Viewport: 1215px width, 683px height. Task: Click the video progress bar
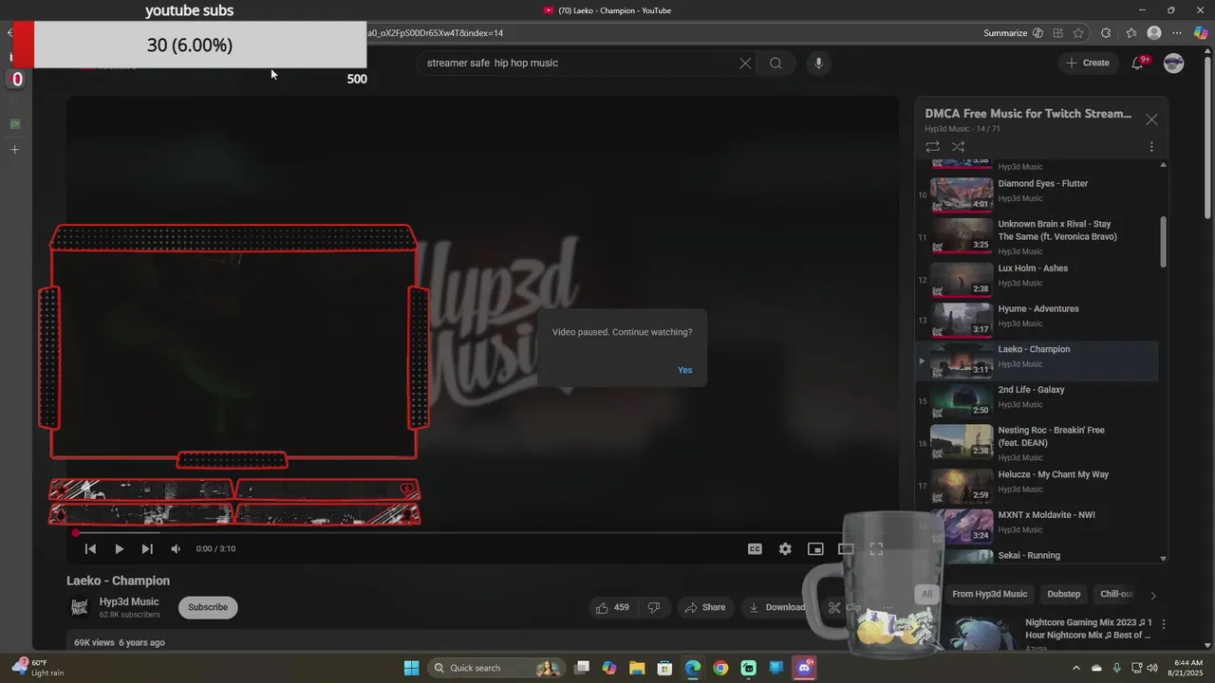coord(484,533)
